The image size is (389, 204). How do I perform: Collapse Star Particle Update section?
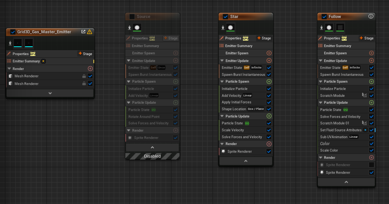222,116
